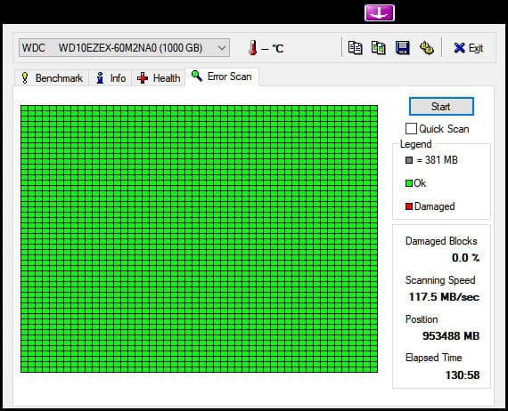Open the Info tab
Image resolution: width=508 pixels, height=411 pixels.
[111, 78]
